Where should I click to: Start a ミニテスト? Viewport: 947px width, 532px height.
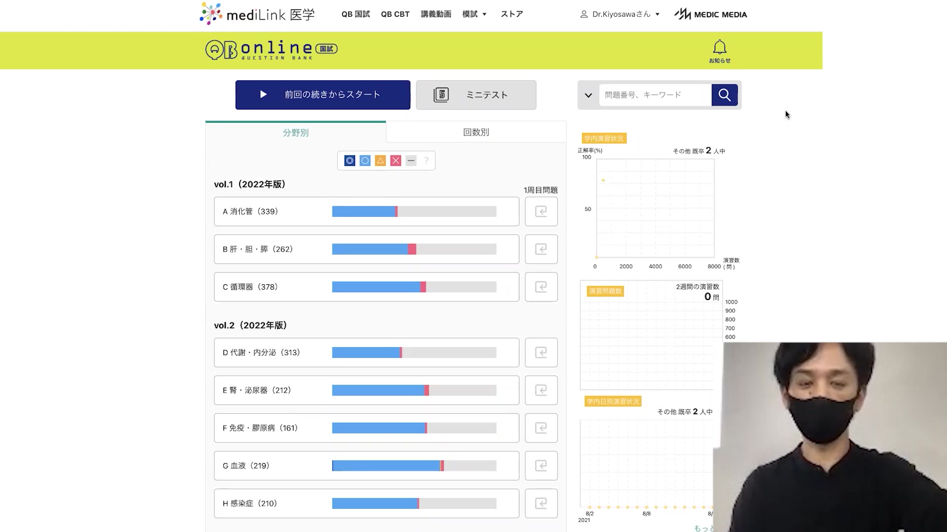(x=475, y=95)
